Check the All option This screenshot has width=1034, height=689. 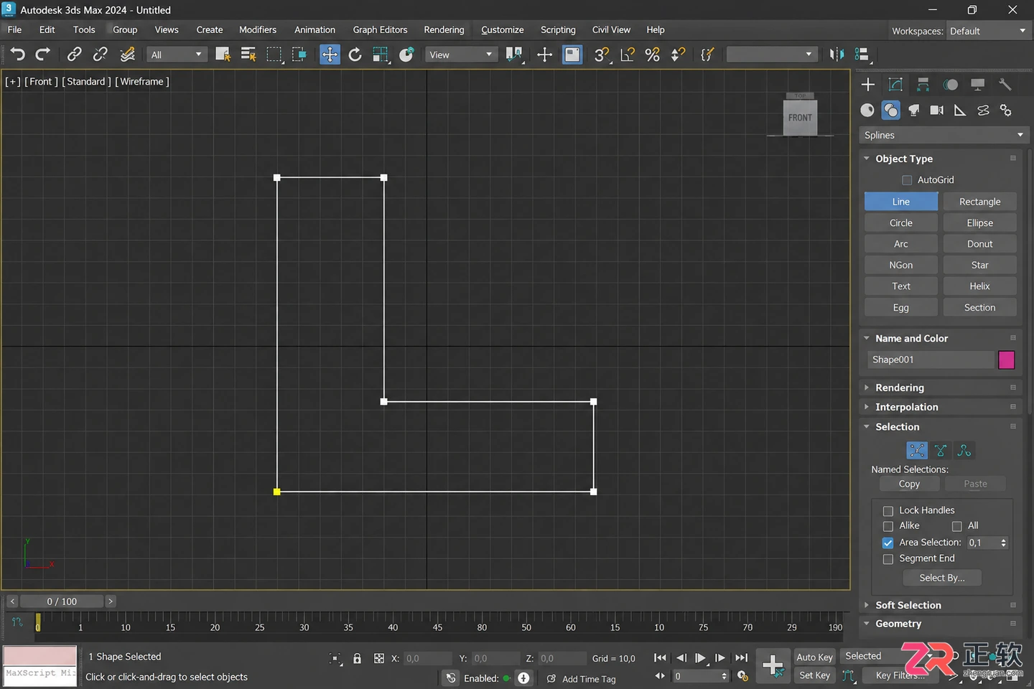tap(956, 526)
